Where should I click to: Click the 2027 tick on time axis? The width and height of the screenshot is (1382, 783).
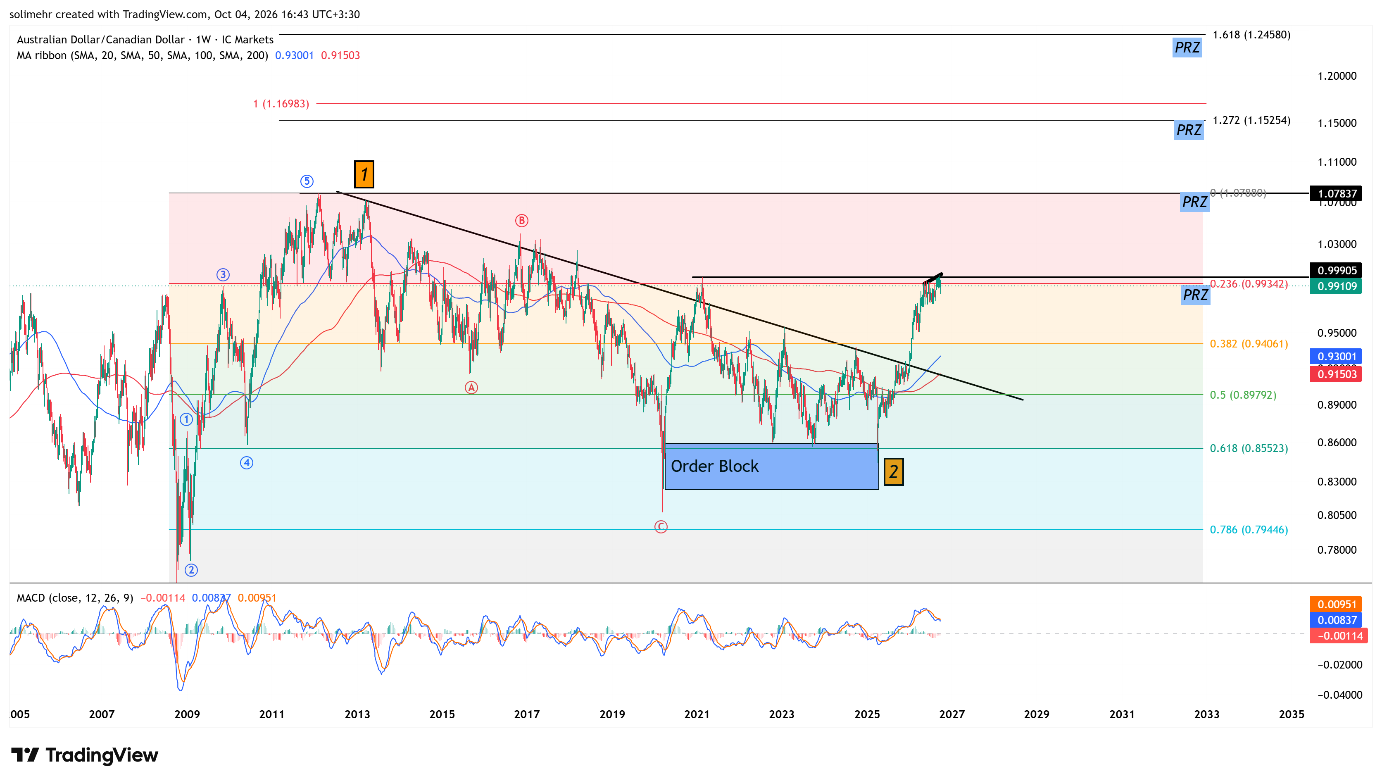pos(952,714)
